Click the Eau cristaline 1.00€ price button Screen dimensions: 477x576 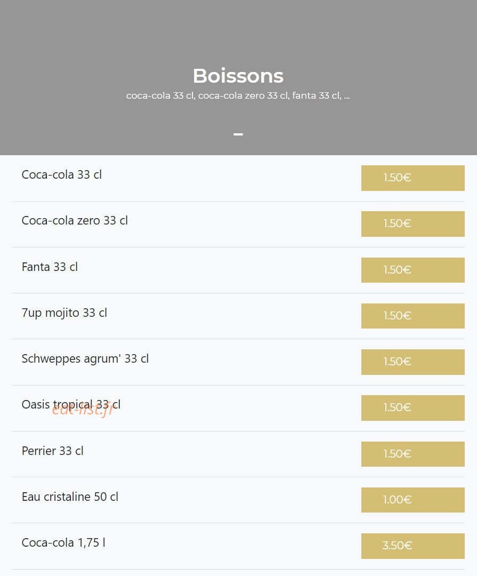413,500
